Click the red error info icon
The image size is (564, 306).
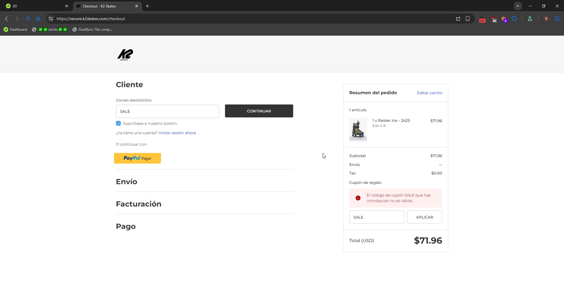358,198
